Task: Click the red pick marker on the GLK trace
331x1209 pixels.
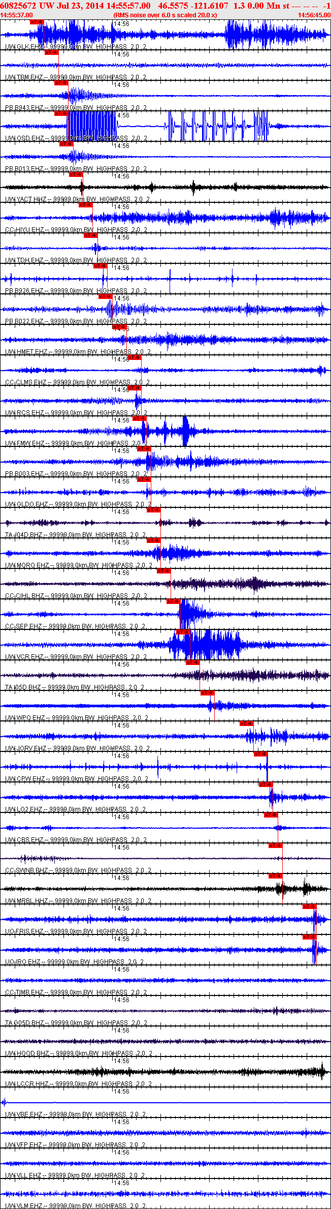Action: point(37,22)
